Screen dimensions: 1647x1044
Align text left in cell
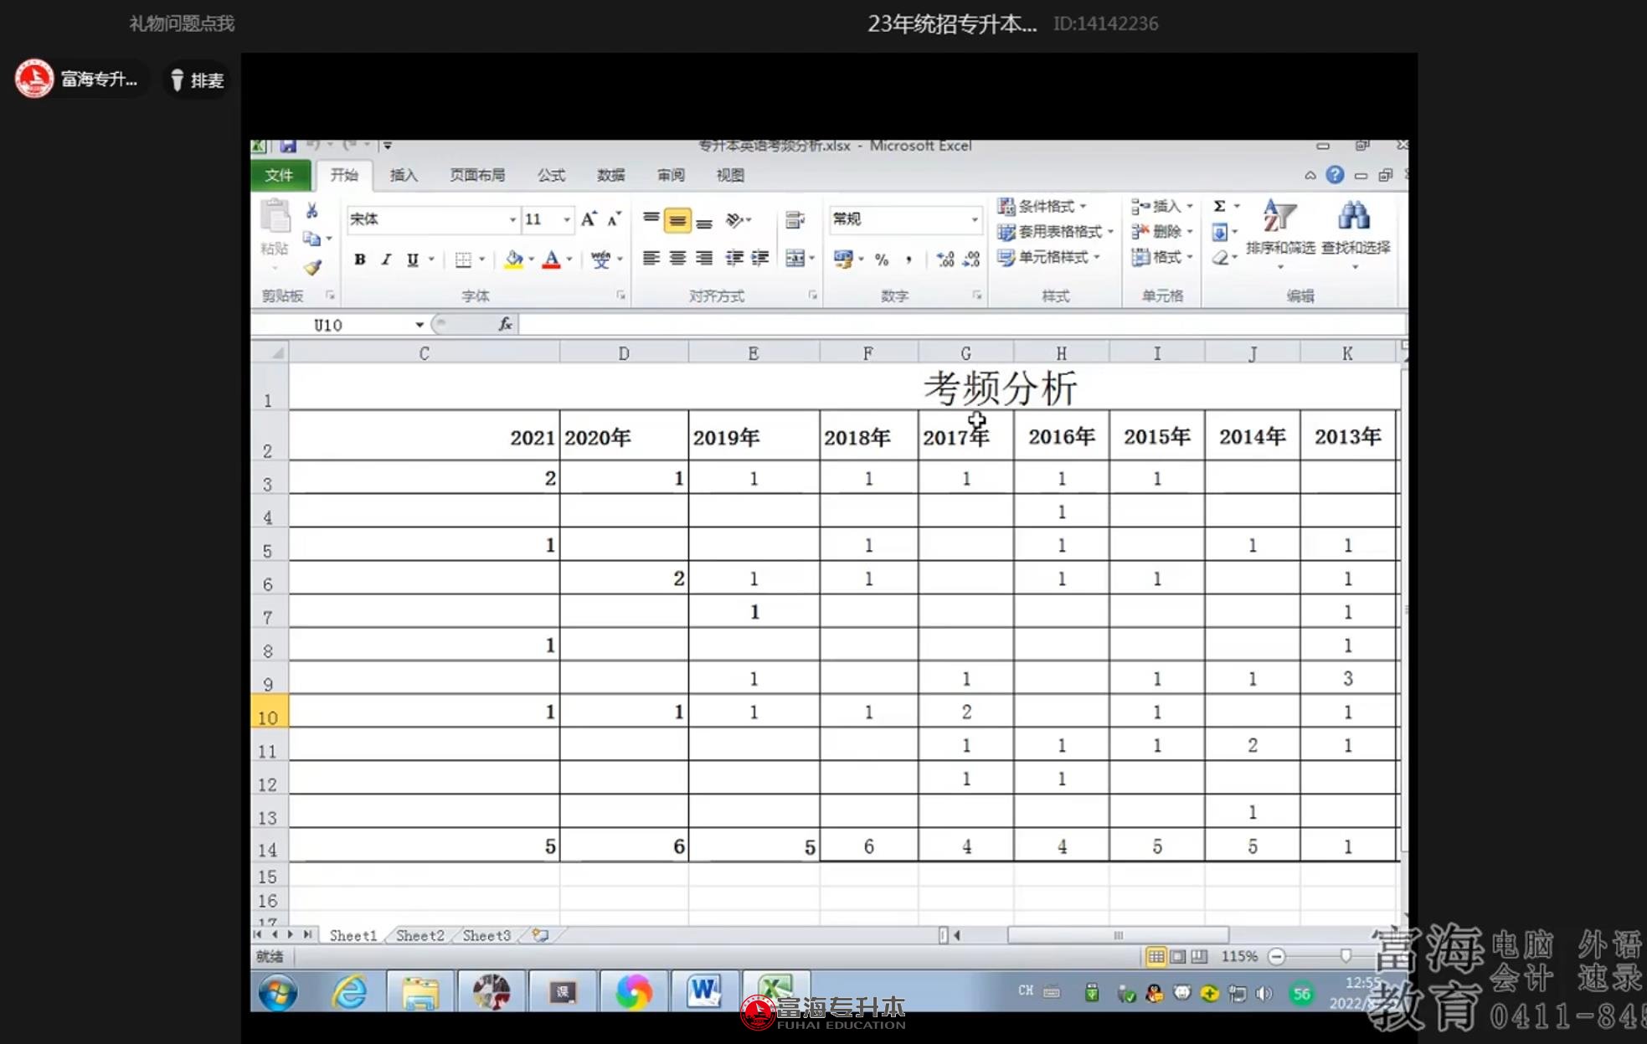pyautogui.click(x=651, y=259)
